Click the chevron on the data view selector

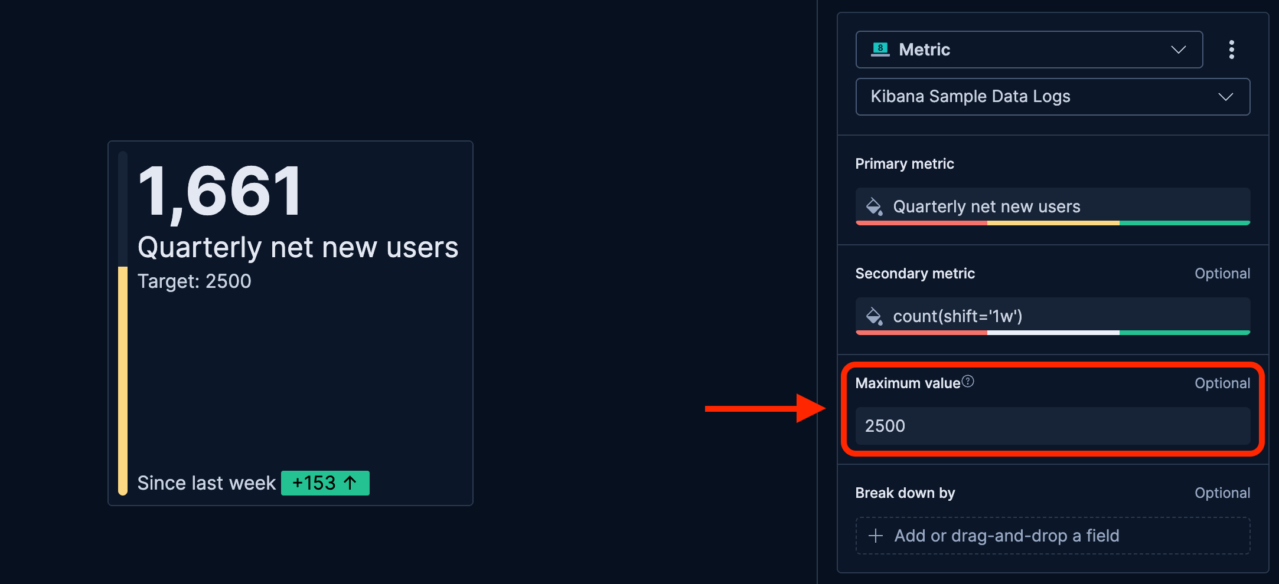click(1226, 97)
